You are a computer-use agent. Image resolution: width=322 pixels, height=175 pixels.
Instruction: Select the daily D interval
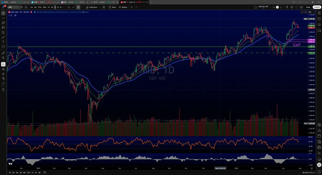tap(55, 7)
